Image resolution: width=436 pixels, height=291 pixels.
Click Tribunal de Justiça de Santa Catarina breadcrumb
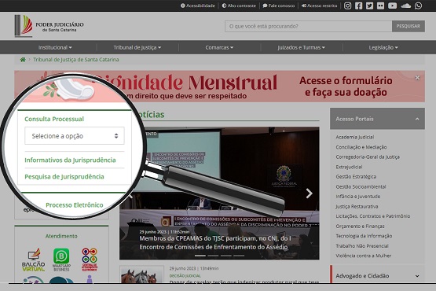[76, 60]
